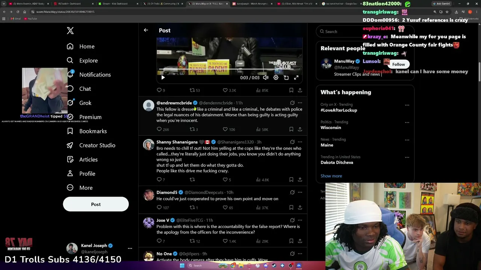481x270 pixels.
Task: Ask Grok about Jose V's comment
Action: (x=292, y=220)
